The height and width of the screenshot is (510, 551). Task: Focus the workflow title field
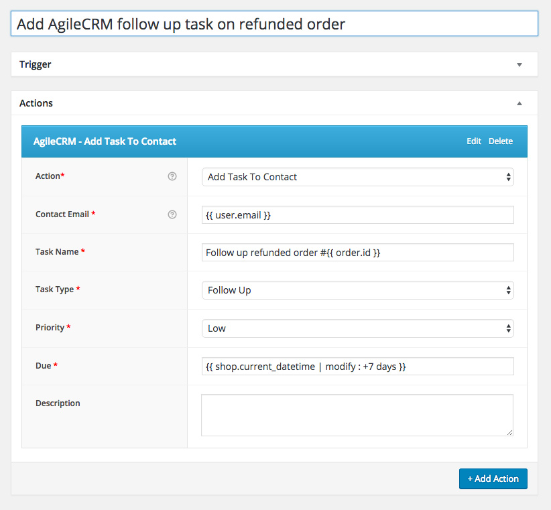click(274, 24)
